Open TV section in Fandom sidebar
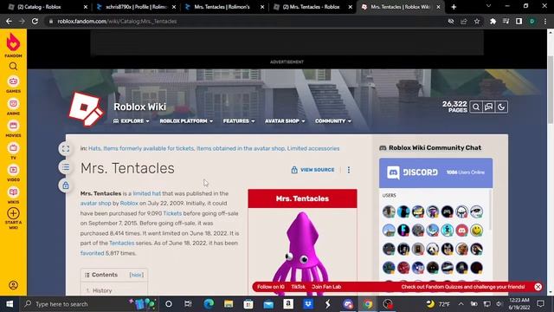This screenshot has height=312, width=554. pos(13,152)
